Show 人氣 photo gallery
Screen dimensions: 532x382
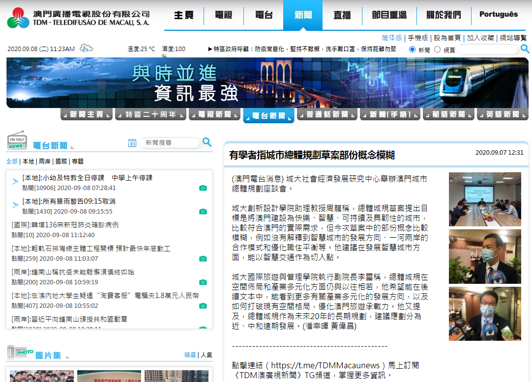pos(207,355)
